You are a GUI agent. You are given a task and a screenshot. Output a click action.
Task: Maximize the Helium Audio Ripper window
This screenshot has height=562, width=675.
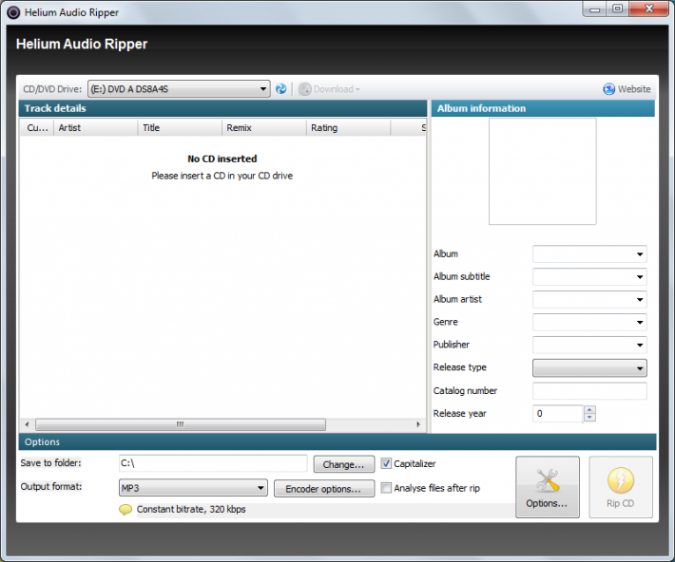[x=618, y=9]
